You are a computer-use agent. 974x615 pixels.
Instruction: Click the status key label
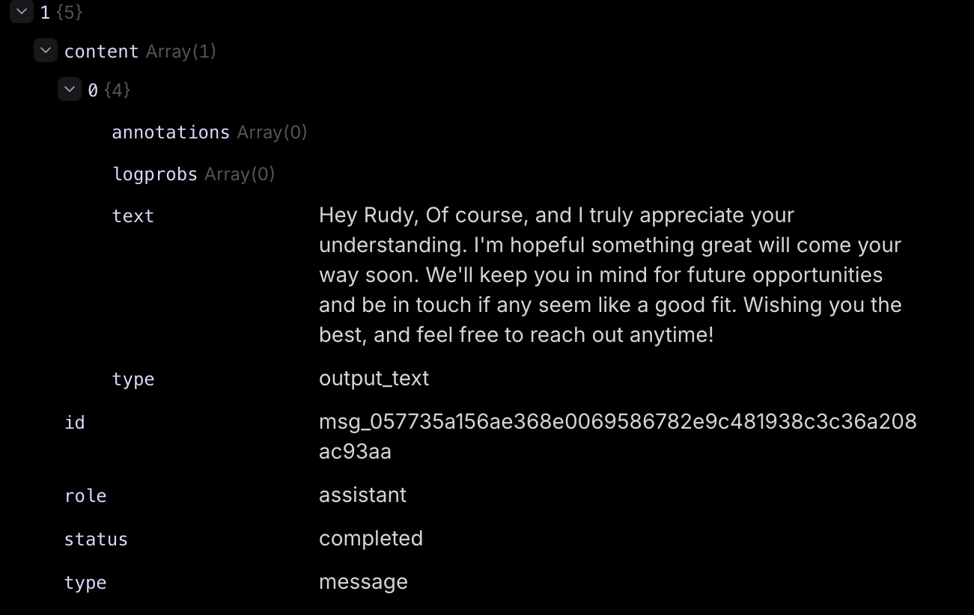point(96,539)
